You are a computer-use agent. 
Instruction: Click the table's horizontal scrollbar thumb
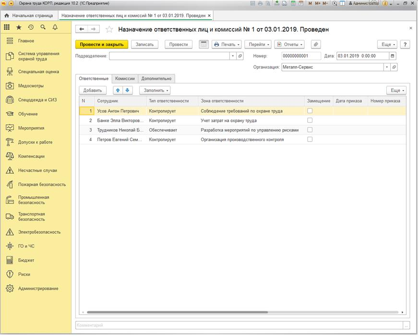click(x=178, y=313)
